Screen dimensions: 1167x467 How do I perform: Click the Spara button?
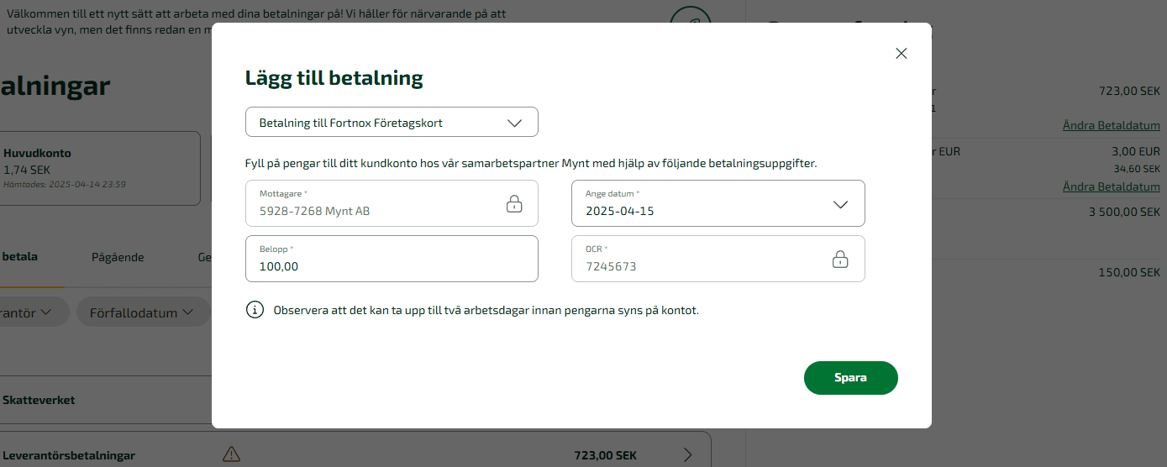tap(851, 378)
